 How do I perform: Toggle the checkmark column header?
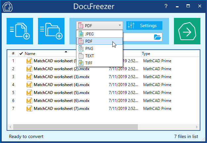pyautogui.click(x=21, y=54)
